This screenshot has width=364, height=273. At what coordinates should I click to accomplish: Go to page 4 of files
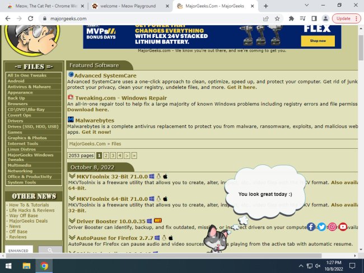click(x=120, y=156)
